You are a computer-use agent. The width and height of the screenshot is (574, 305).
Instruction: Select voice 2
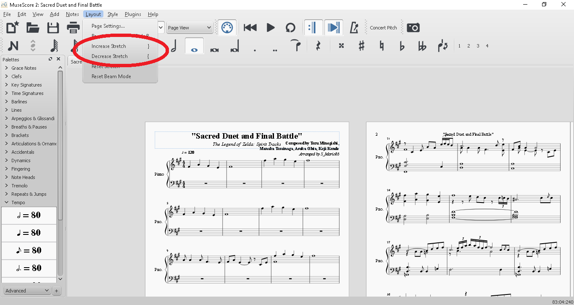tap(469, 46)
